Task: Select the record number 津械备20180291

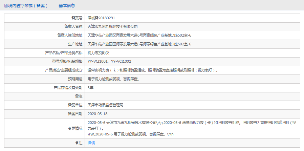Action: [x=101, y=18]
